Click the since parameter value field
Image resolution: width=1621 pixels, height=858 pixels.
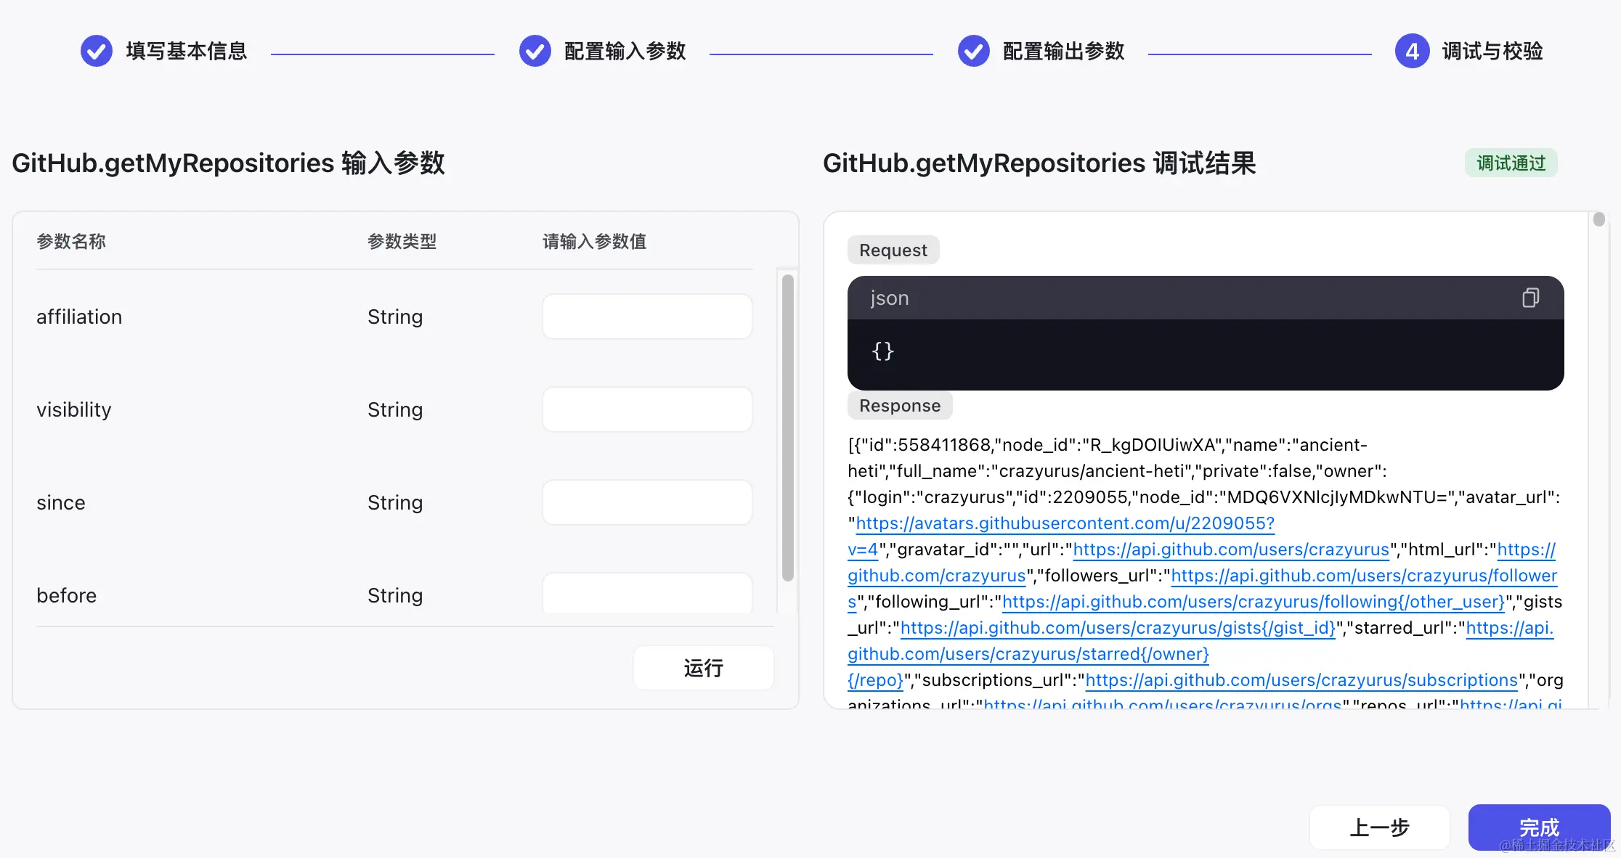point(646,502)
